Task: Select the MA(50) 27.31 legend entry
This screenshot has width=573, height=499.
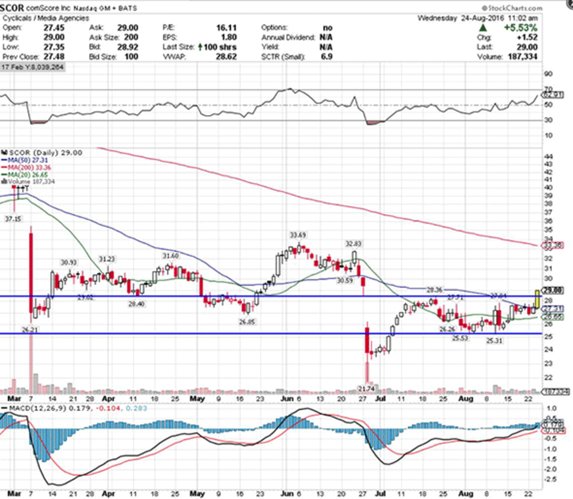Action: tap(27, 160)
